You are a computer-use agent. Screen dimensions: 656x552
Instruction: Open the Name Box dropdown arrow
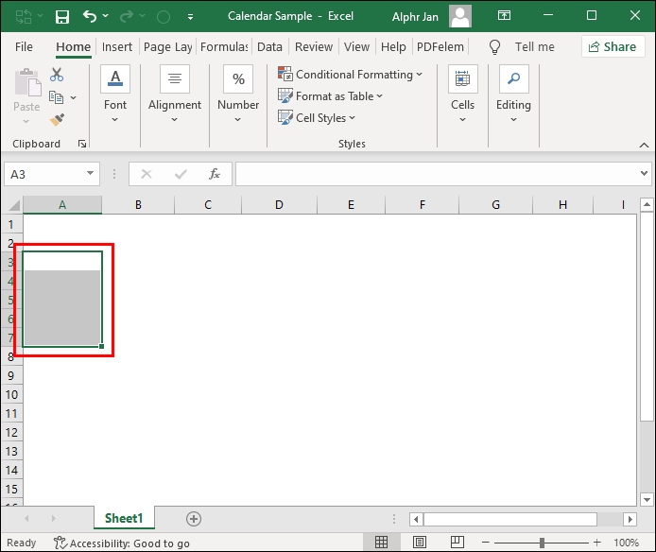tap(90, 173)
